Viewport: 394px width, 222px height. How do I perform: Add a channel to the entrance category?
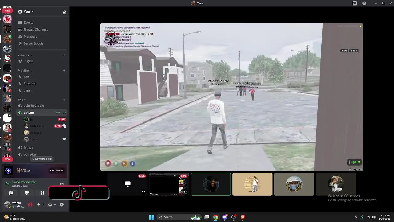64,55
